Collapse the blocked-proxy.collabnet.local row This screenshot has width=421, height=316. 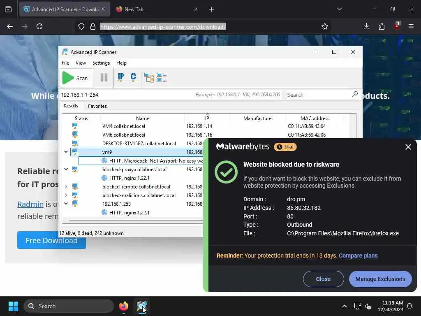(x=66, y=169)
